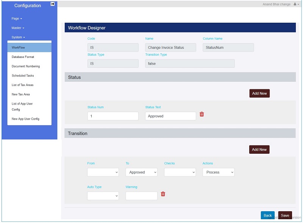Open the Auto Type dropdown
Image resolution: width=303 pixels, height=223 pixels.
coord(103,196)
